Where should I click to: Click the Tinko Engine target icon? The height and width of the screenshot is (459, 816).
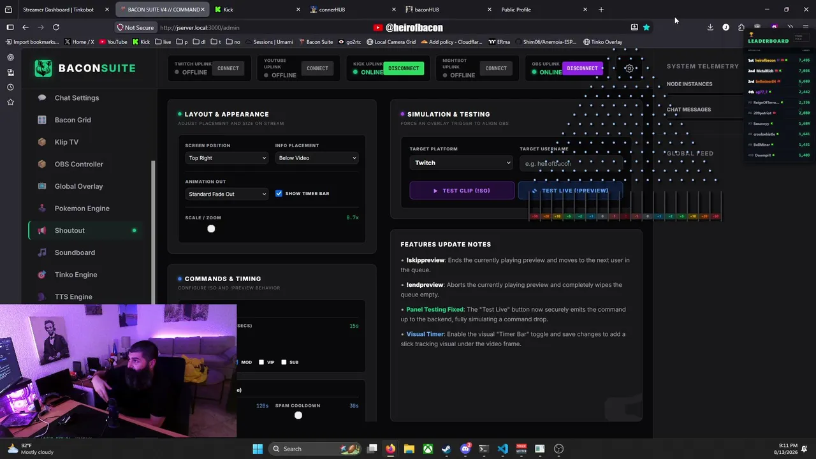[x=42, y=275]
